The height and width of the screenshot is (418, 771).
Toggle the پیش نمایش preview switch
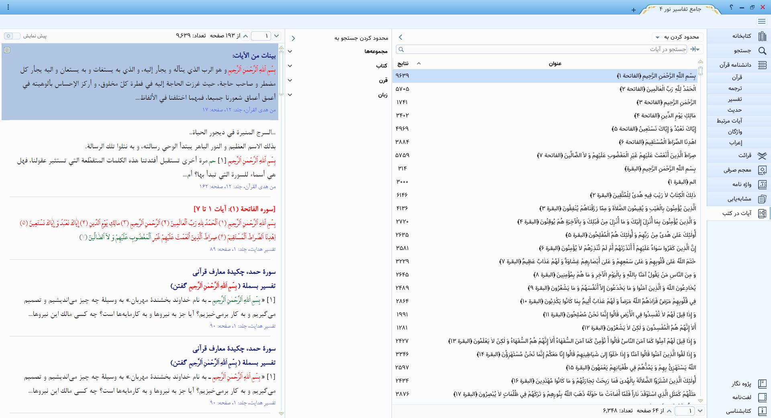11,36
